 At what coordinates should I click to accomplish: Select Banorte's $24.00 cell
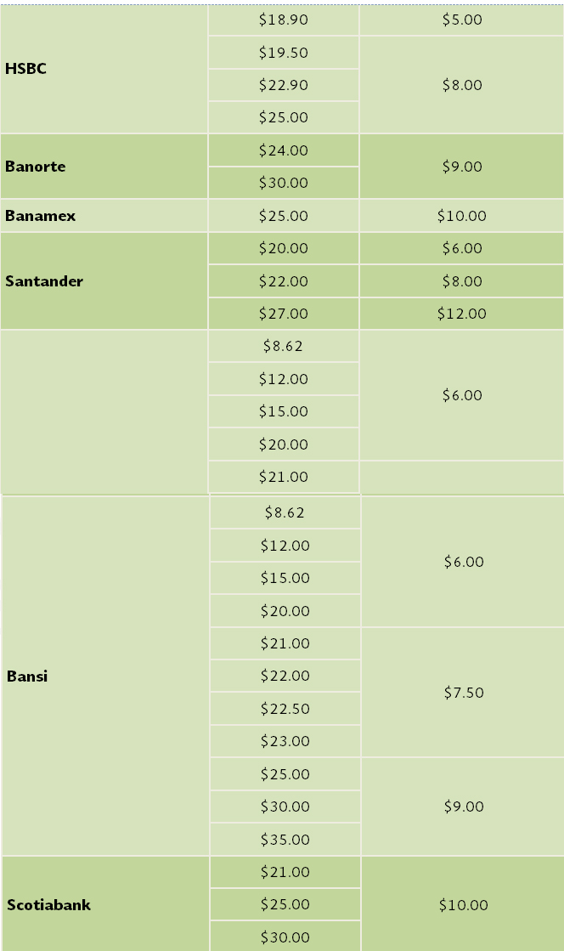coord(284,150)
